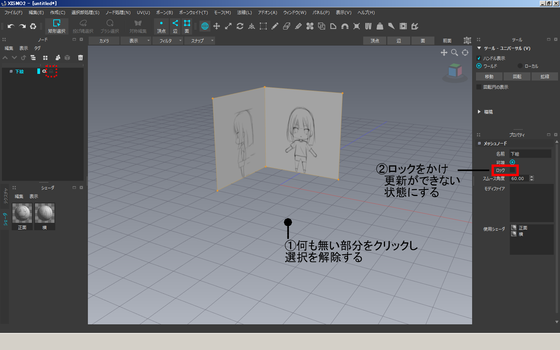Check the ロック checkbox in properties
Viewport: 560px width, 350px height.
[x=512, y=170]
